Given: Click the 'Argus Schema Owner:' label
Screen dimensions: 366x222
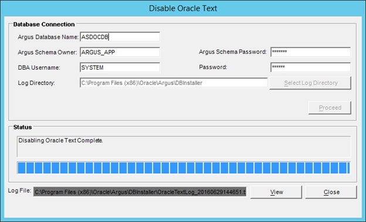Looking at the screenshot, I should 48,52.
